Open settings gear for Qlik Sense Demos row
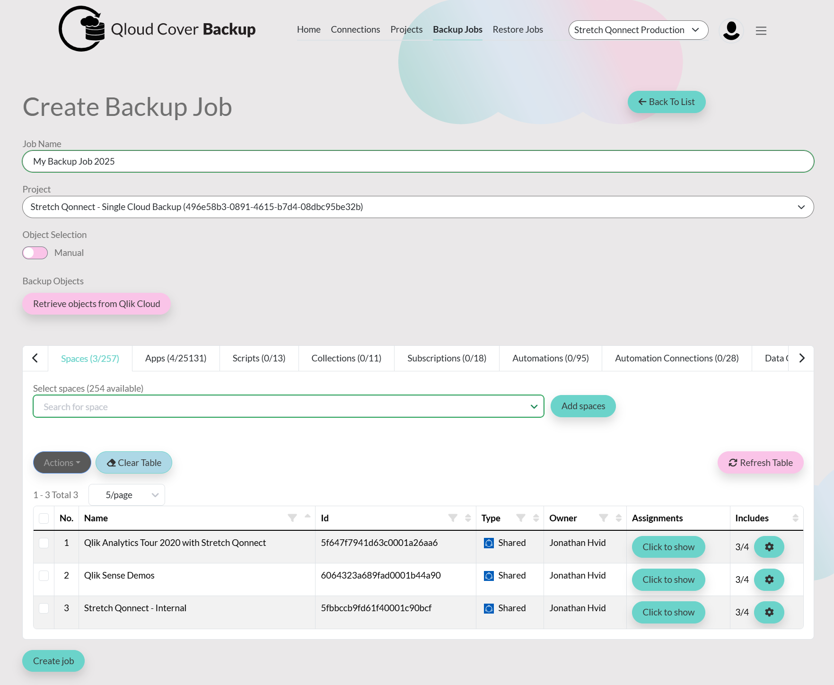This screenshot has width=834, height=685. point(769,580)
